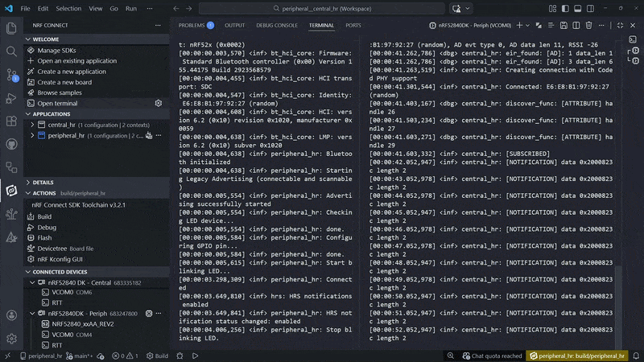Viewport: 644px width, 362px height.
Task: Open the notifications bell in status bar
Action: coord(636,356)
